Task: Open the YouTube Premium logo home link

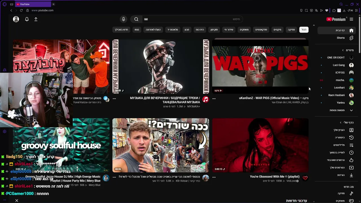Action: tap(336, 19)
